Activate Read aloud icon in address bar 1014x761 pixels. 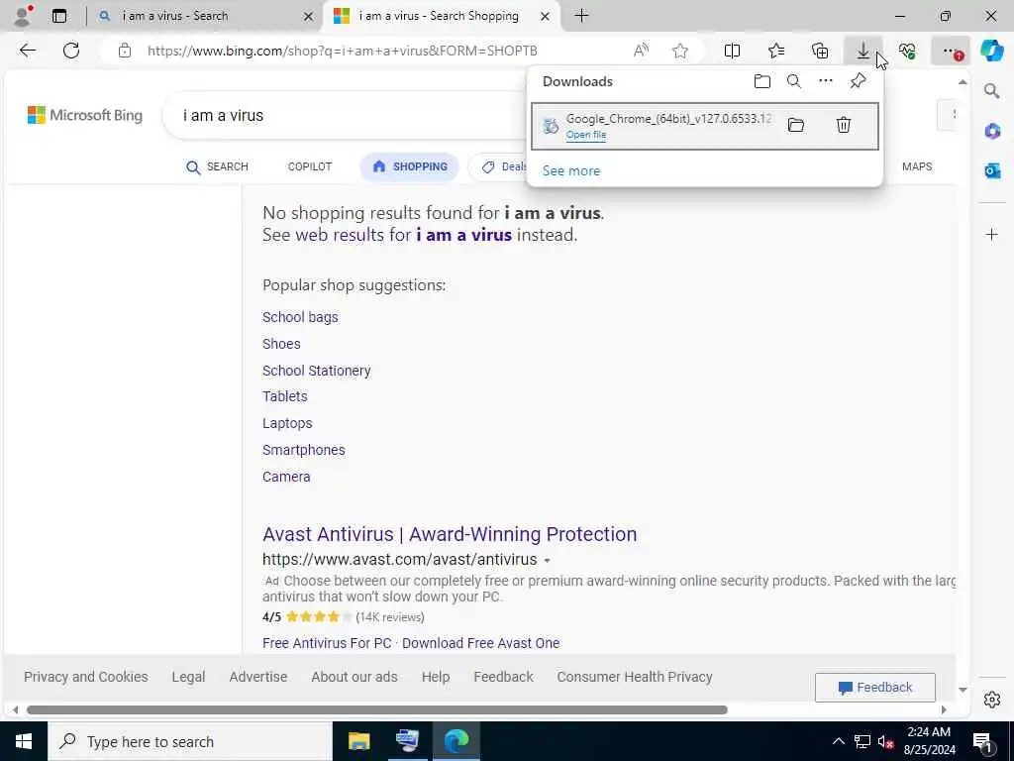641,51
